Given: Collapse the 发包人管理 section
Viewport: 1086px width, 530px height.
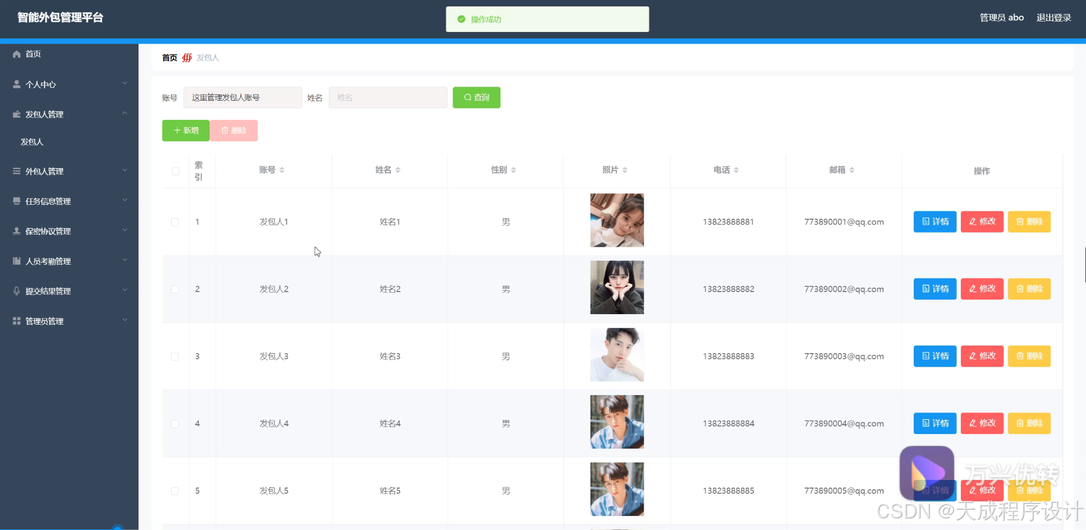Looking at the screenshot, I should (125, 113).
